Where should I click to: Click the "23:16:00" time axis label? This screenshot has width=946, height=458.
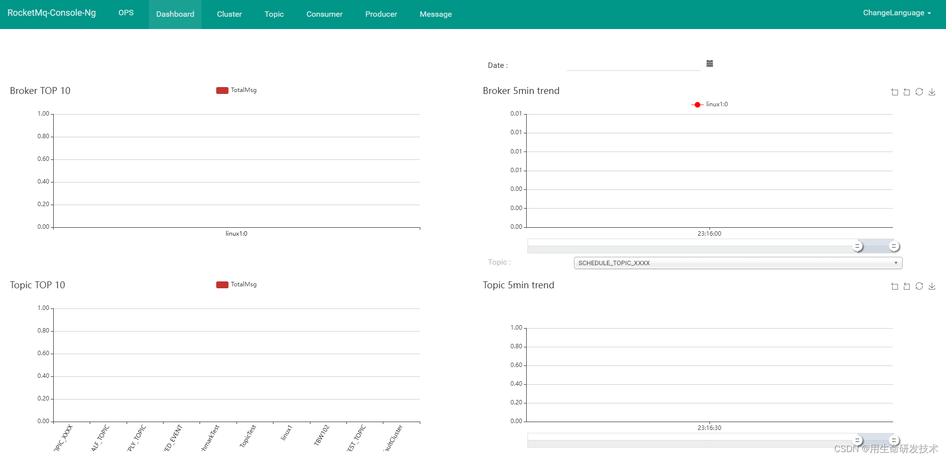click(709, 234)
